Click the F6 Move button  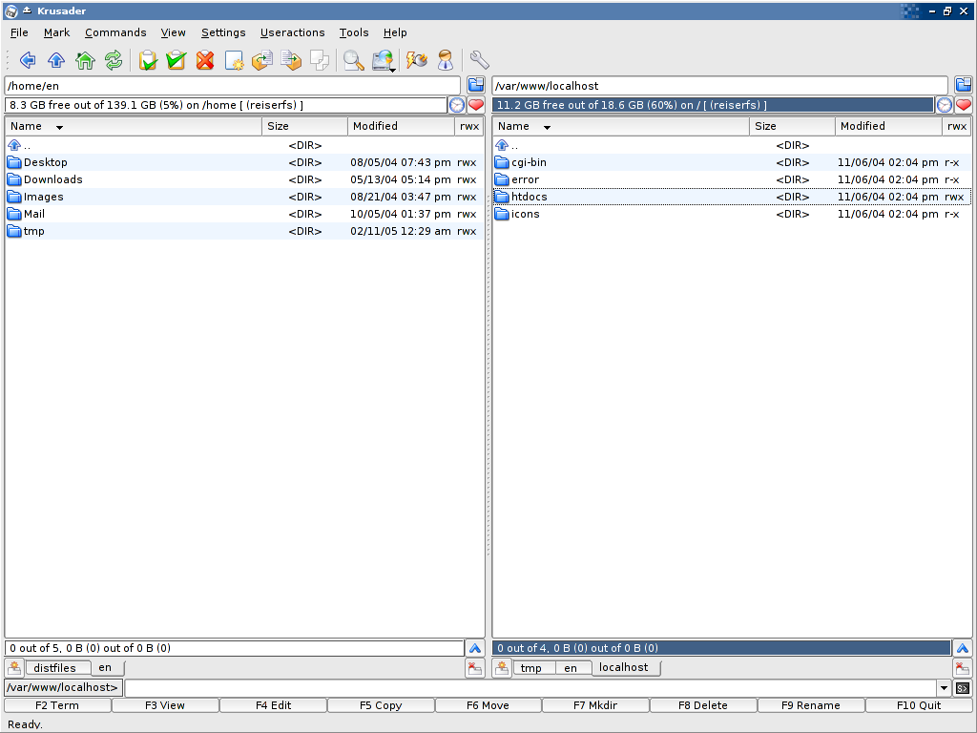(x=488, y=705)
